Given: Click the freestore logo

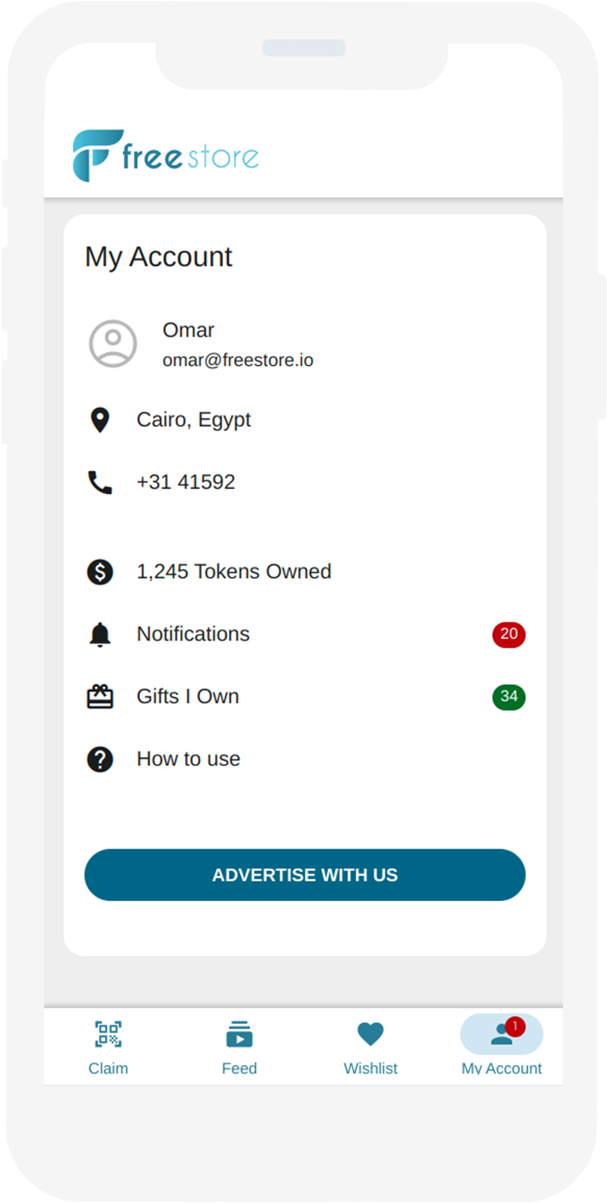Looking at the screenshot, I should pyautogui.click(x=166, y=156).
